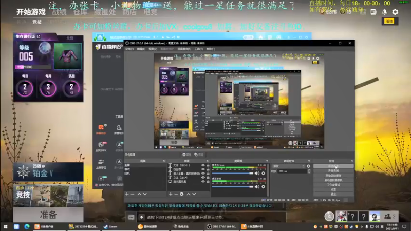Image resolution: width=411 pixels, height=231 pixels.
Task: Click 工作室模式 in OBS controls
Action: click(333, 185)
